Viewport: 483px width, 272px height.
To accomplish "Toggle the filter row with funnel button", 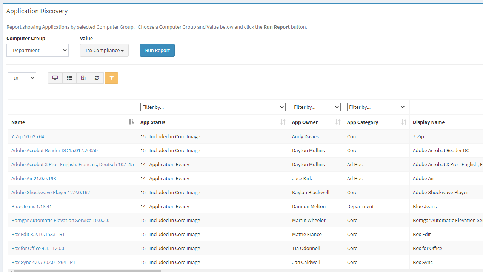I will point(111,78).
